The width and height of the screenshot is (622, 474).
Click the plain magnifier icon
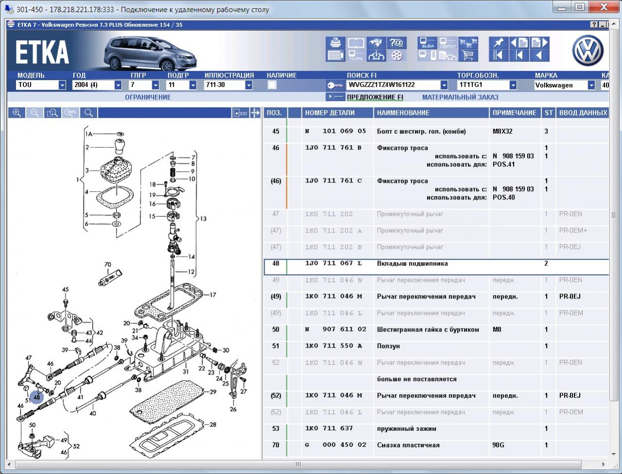[89, 113]
